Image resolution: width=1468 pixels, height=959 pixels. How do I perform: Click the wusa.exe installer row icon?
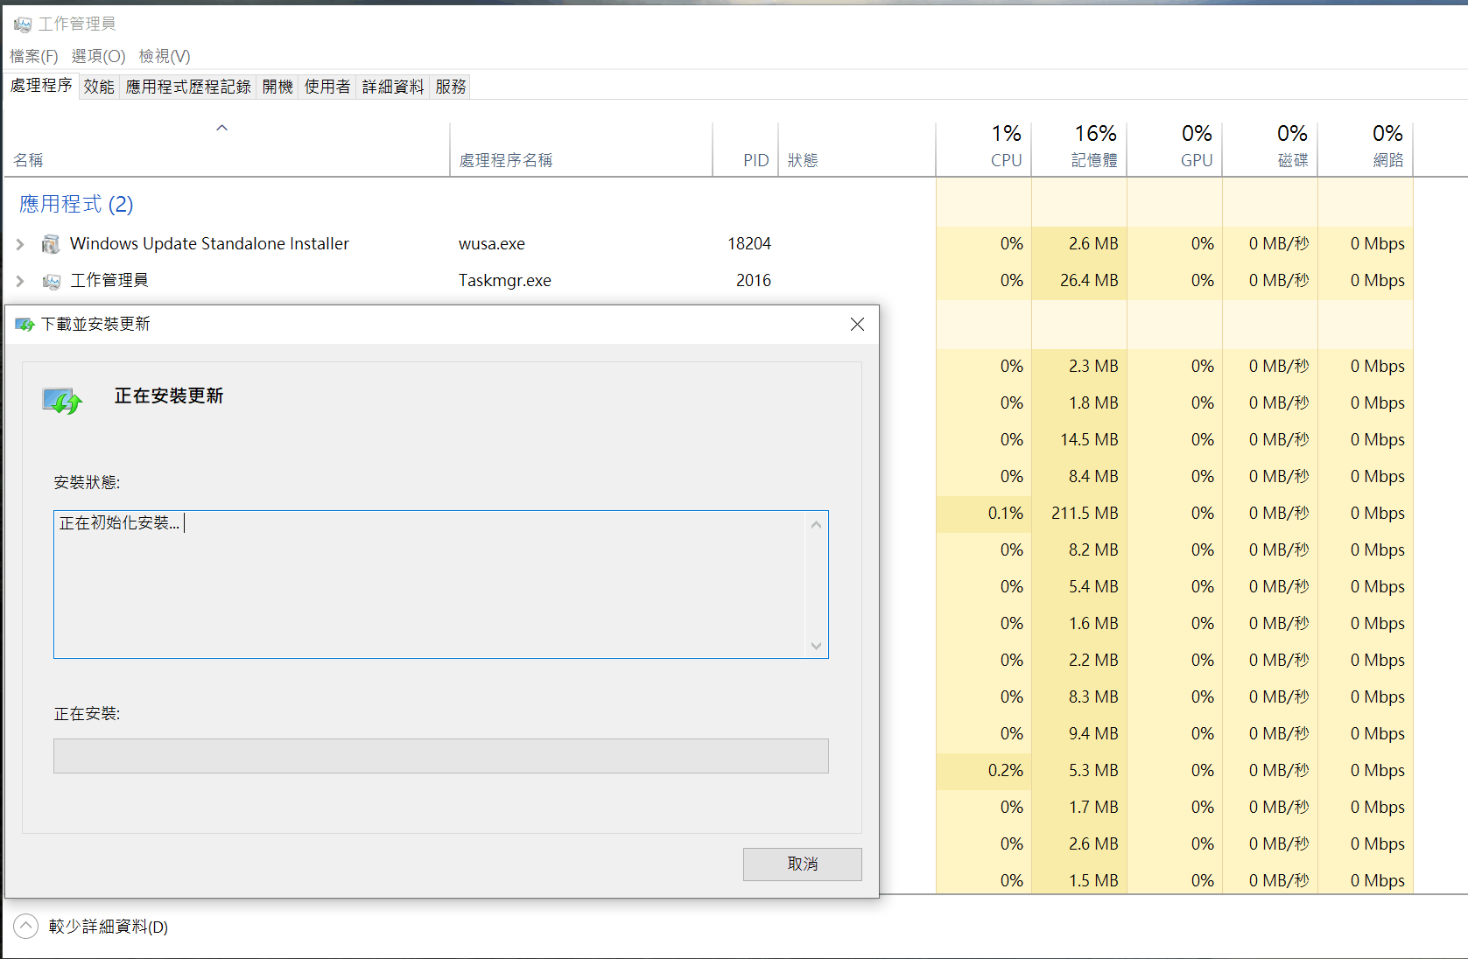tap(52, 244)
